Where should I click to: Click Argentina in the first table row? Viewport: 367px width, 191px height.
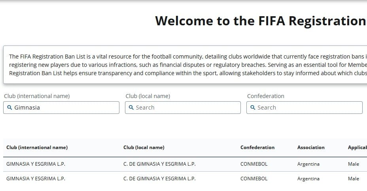coord(308,164)
